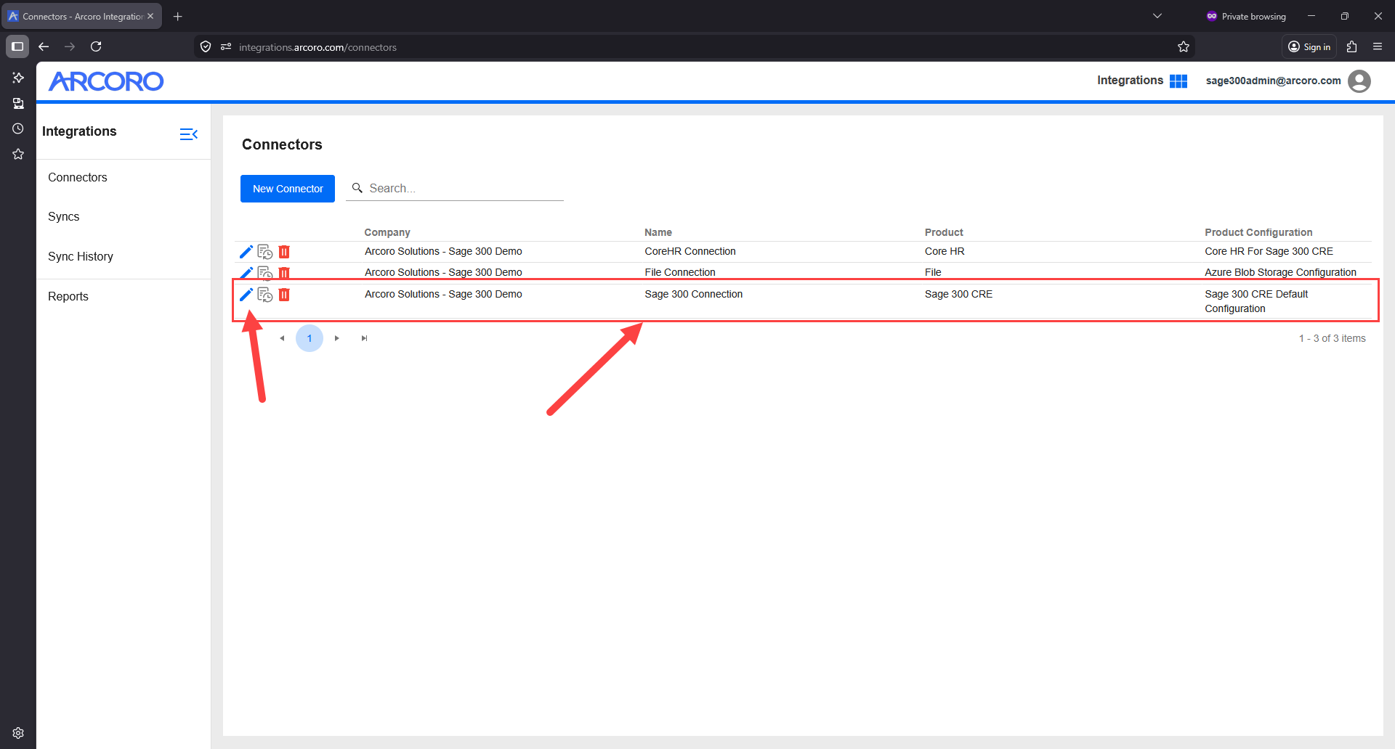Screen dimensions: 1395x749
Task: Open sync history for CoreHR Connection row
Action: tap(265, 252)
